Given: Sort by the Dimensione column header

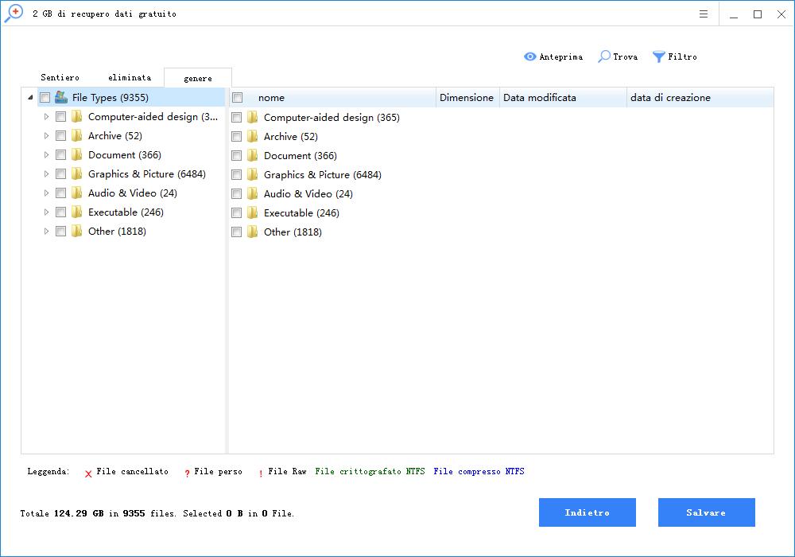Looking at the screenshot, I should [x=466, y=97].
